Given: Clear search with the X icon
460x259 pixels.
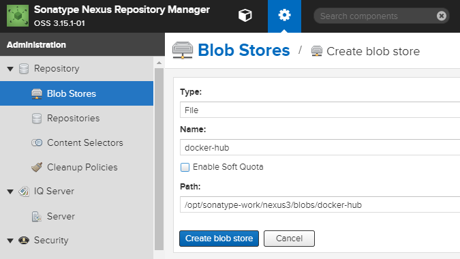Looking at the screenshot, I should point(441,16).
